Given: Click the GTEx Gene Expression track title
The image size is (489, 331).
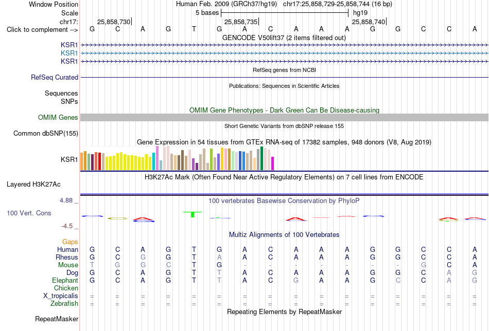Looking at the screenshot, I should 284,142.
